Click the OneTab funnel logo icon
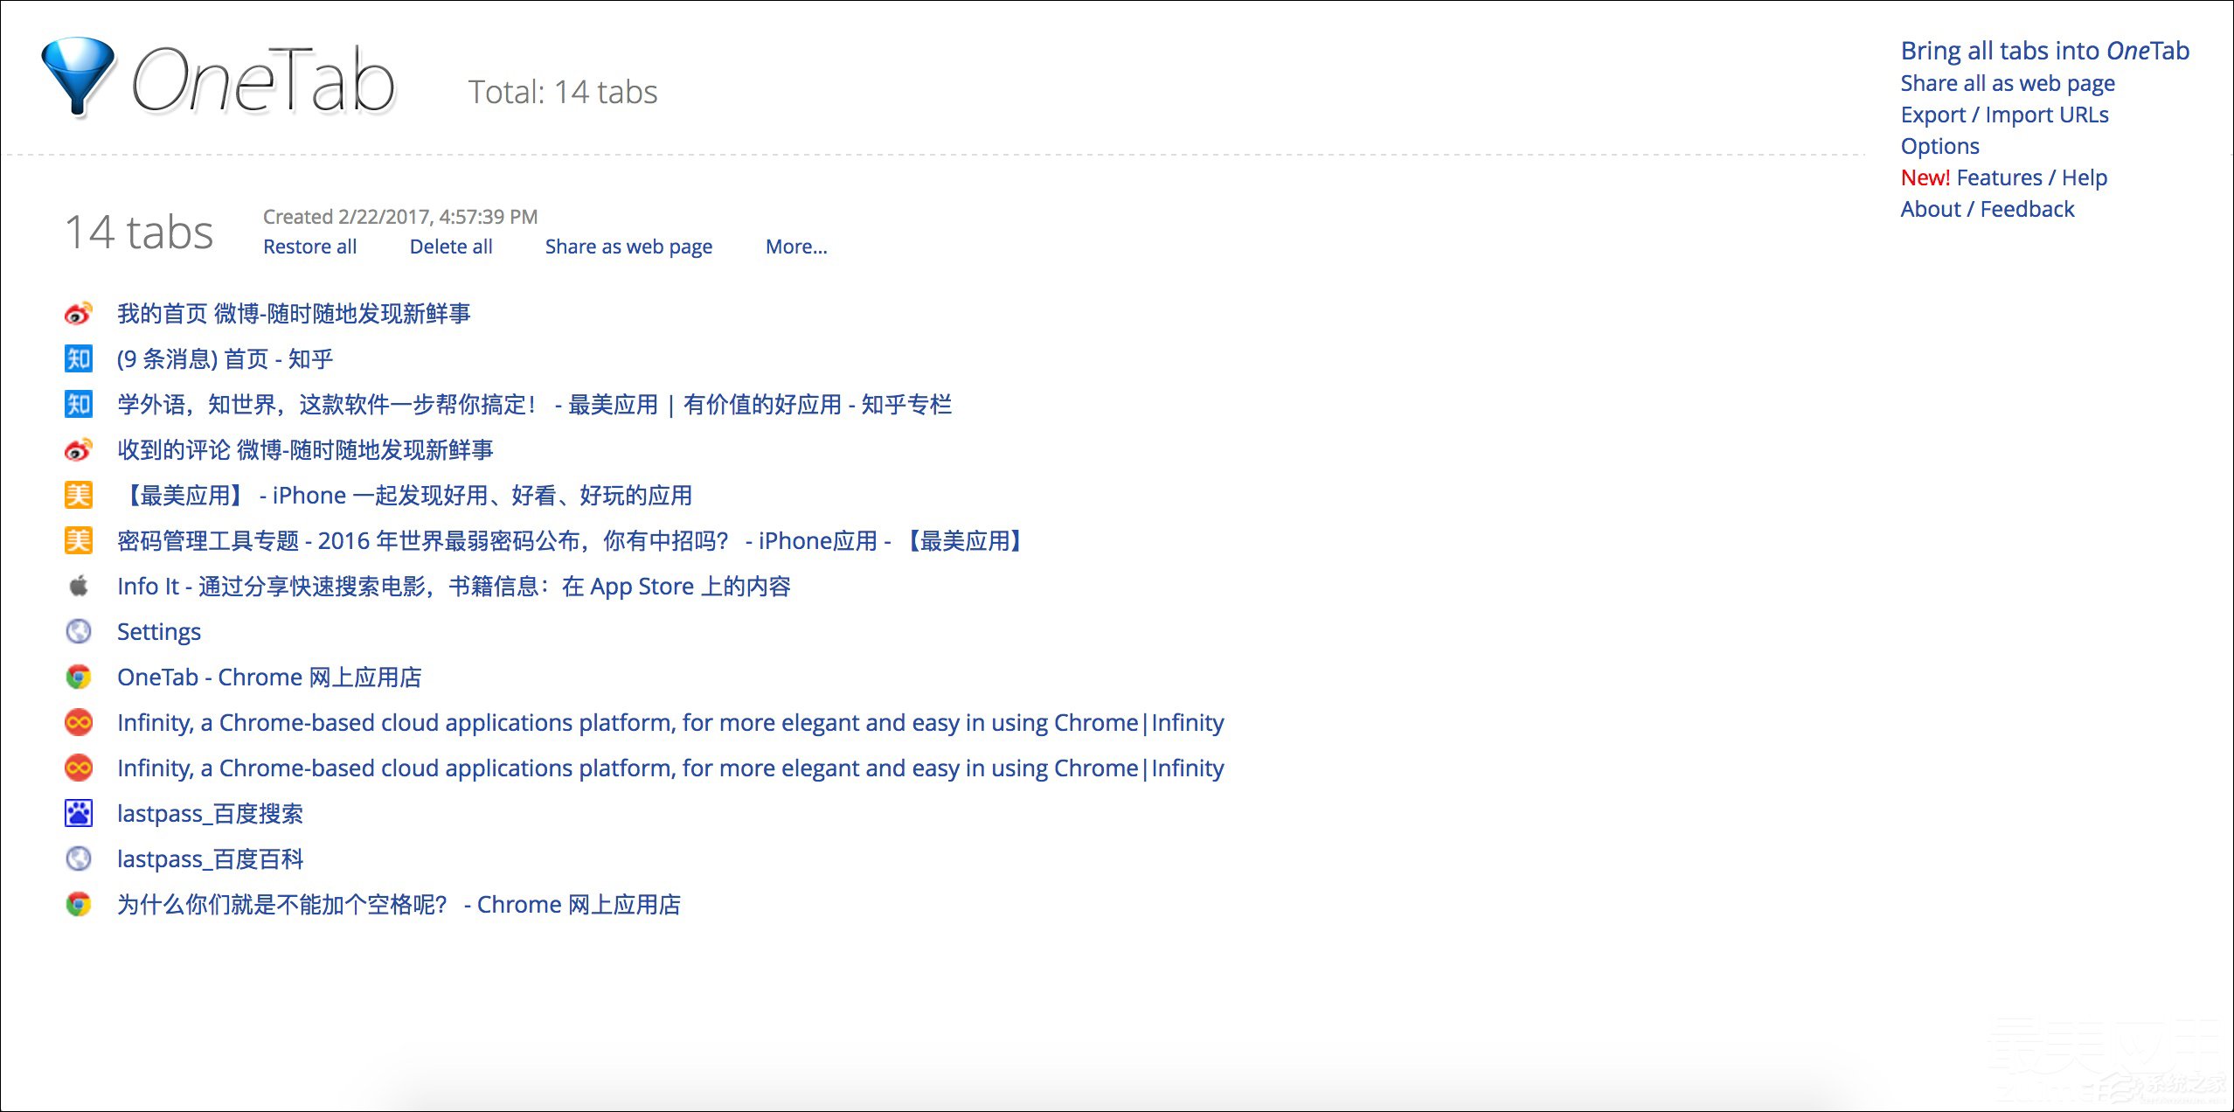 (x=77, y=75)
